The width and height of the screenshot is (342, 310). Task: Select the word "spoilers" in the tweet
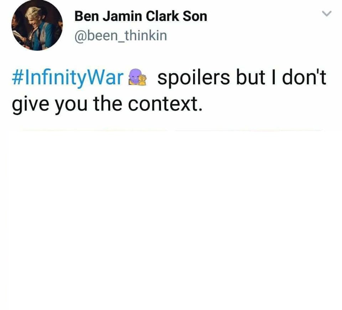193,78
